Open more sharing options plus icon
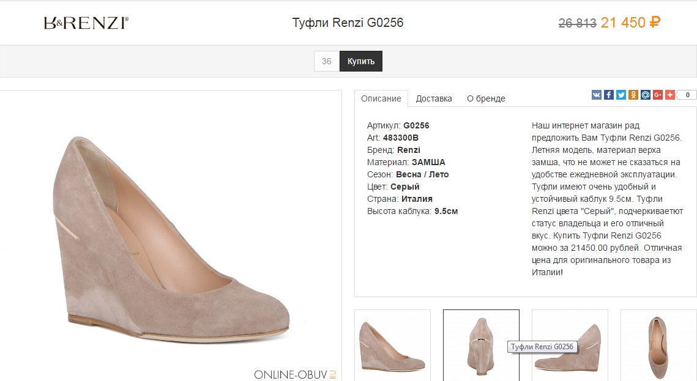Image resolution: width=697 pixels, height=381 pixels. pyautogui.click(x=670, y=95)
